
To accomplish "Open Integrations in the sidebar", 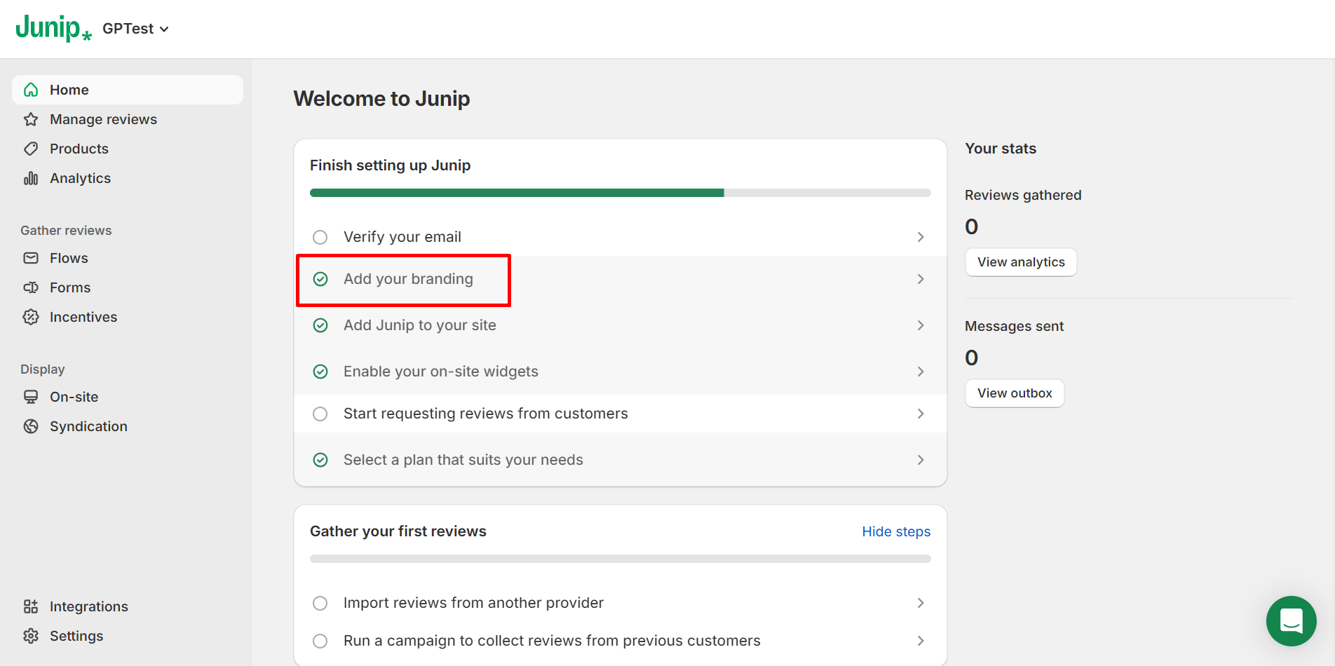I will click(88, 606).
